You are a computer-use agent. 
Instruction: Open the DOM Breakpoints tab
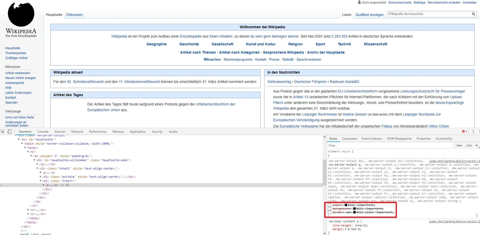coord(399,139)
